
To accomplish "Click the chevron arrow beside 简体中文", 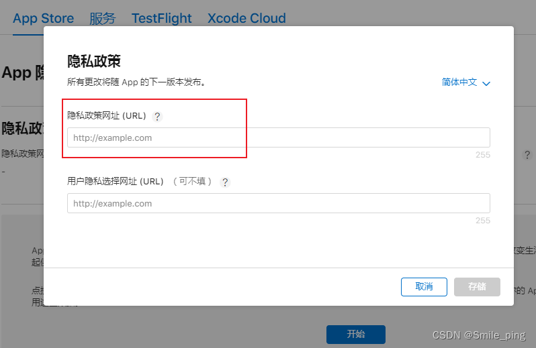I will point(486,83).
